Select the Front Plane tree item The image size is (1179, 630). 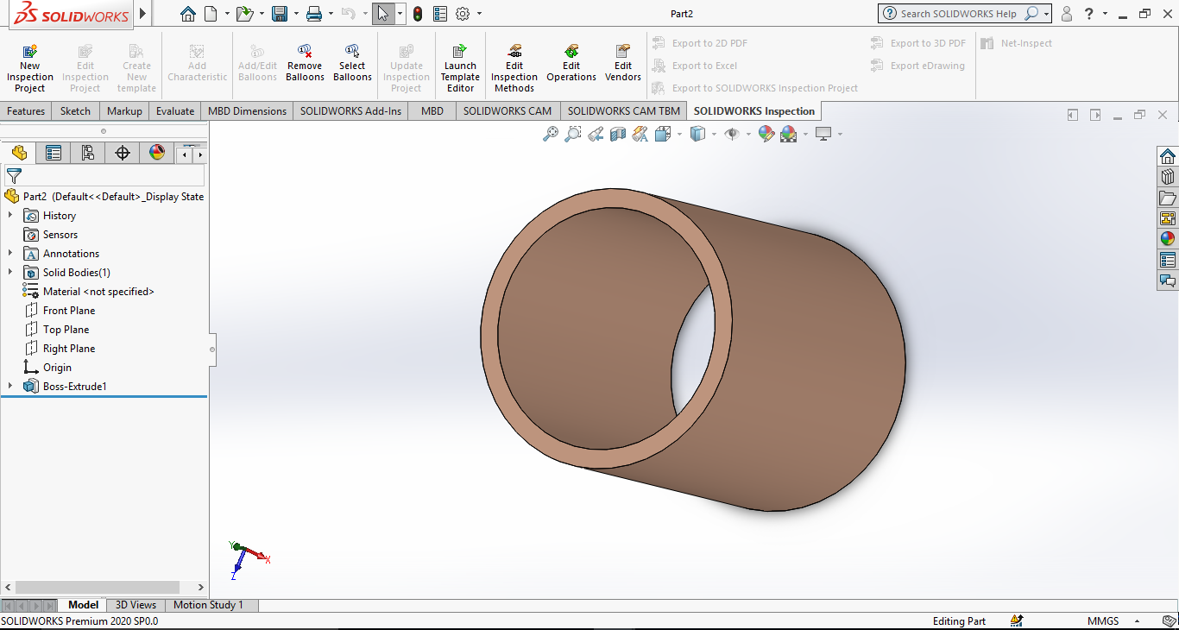(69, 311)
